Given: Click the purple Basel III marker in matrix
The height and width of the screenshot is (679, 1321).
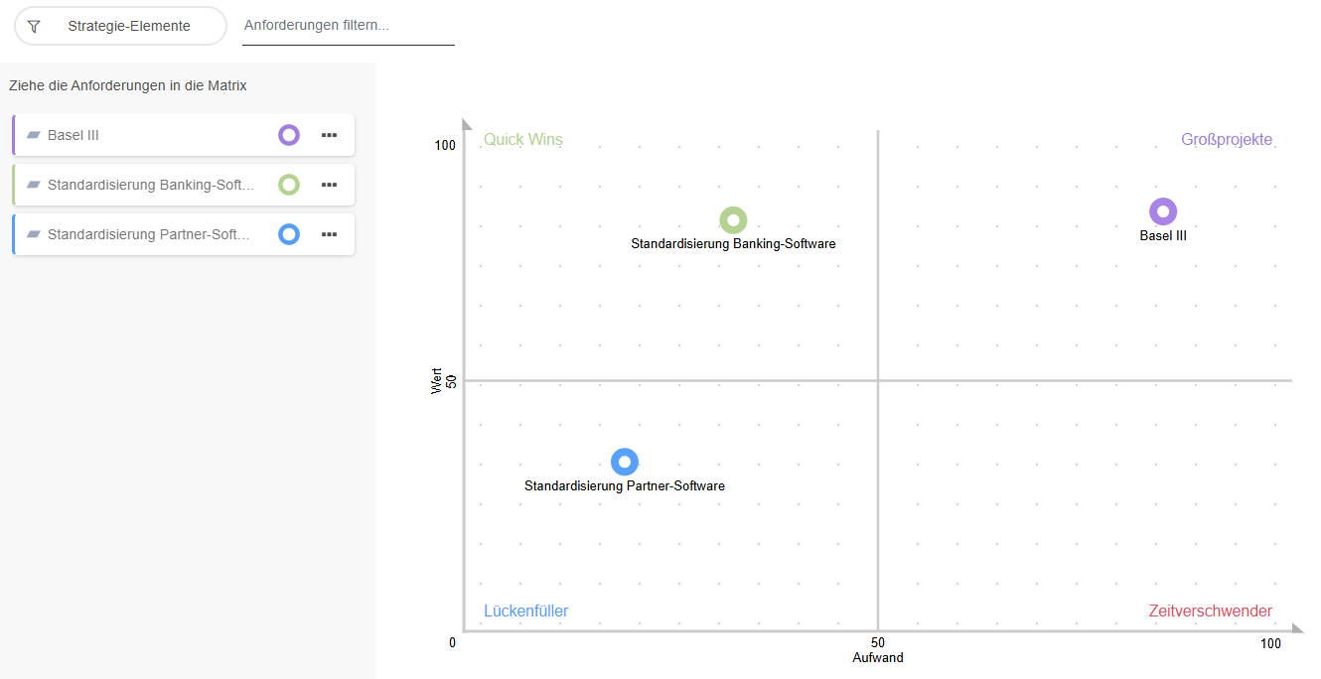Looking at the screenshot, I should 1163,211.
